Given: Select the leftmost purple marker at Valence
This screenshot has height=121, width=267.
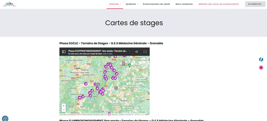Looking at the screenshot, I should coord(80,97).
